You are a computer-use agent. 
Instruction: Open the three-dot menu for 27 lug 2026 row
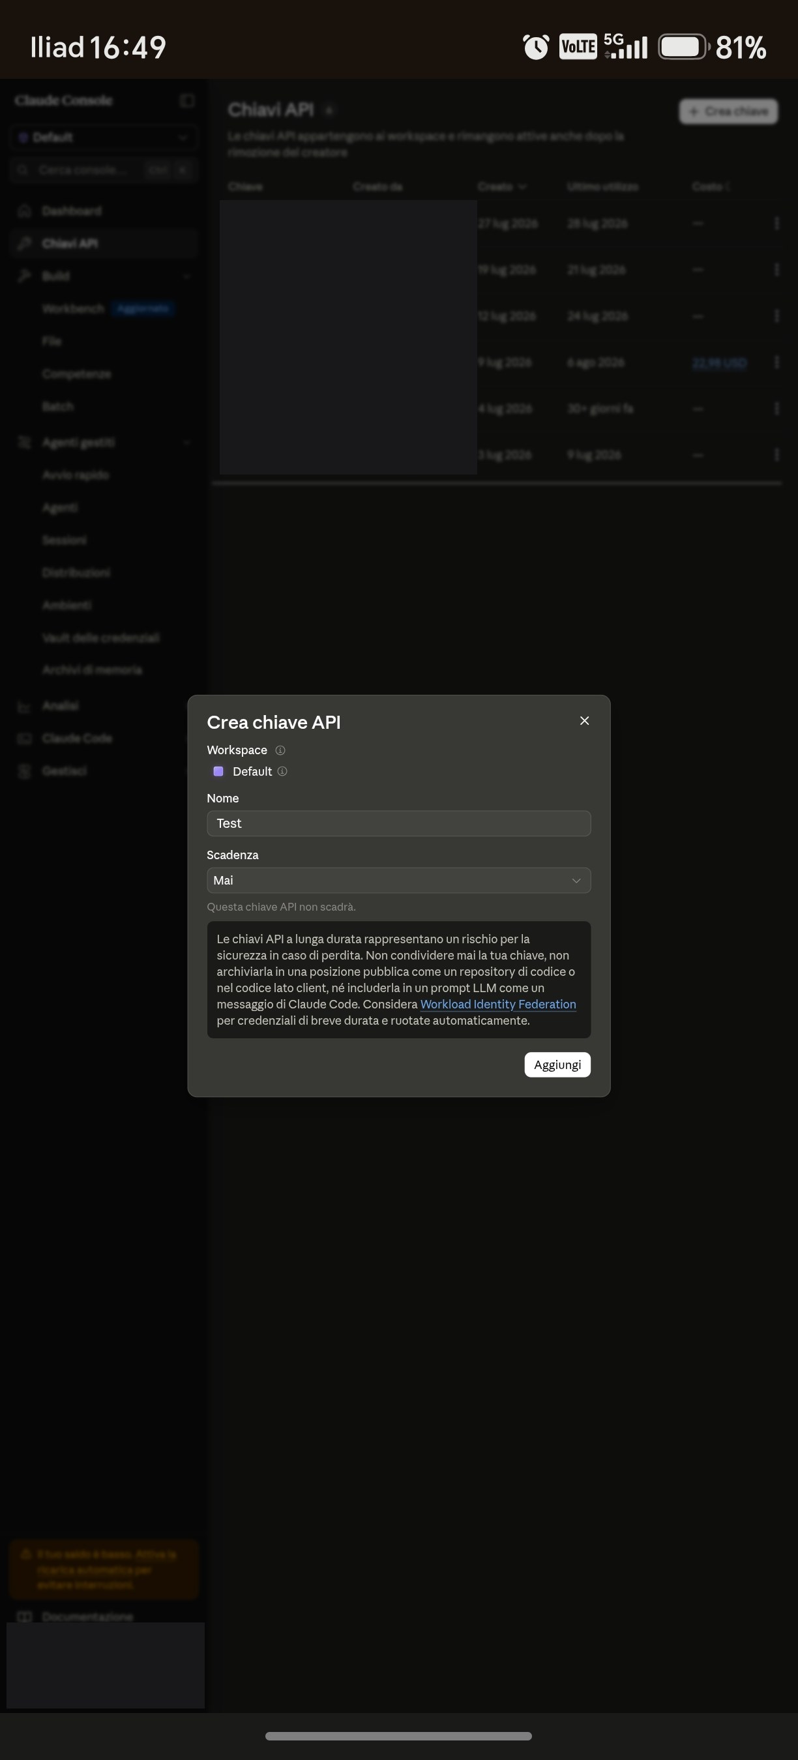pos(776,224)
